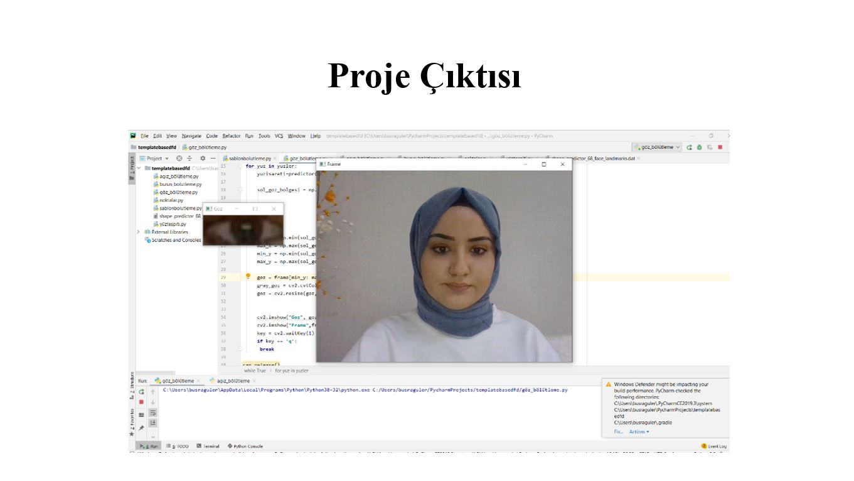Collapse the templatebasedfd folder

tap(138, 168)
